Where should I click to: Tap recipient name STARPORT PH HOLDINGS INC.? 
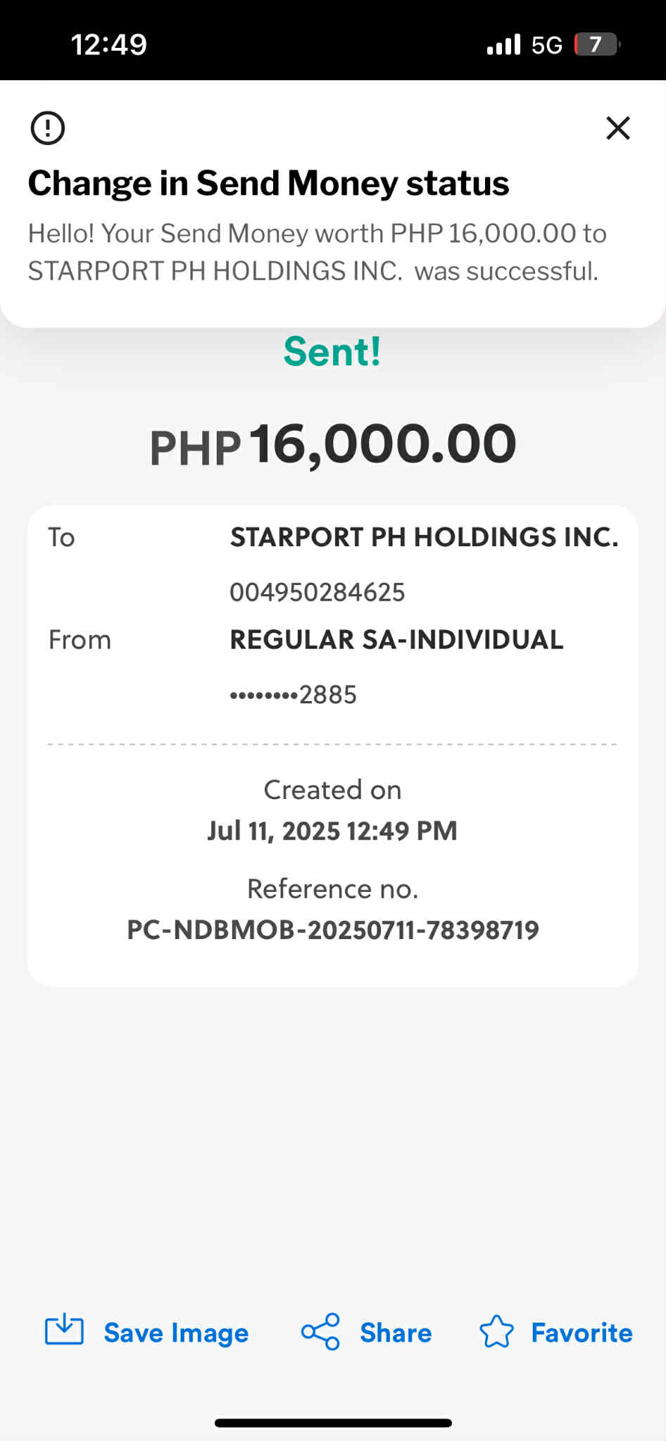click(x=425, y=537)
